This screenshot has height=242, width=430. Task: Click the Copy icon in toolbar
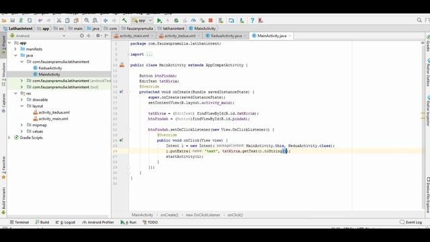[x=67, y=21]
